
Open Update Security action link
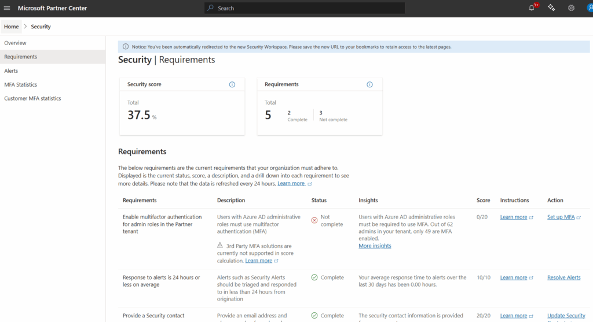coord(566,316)
